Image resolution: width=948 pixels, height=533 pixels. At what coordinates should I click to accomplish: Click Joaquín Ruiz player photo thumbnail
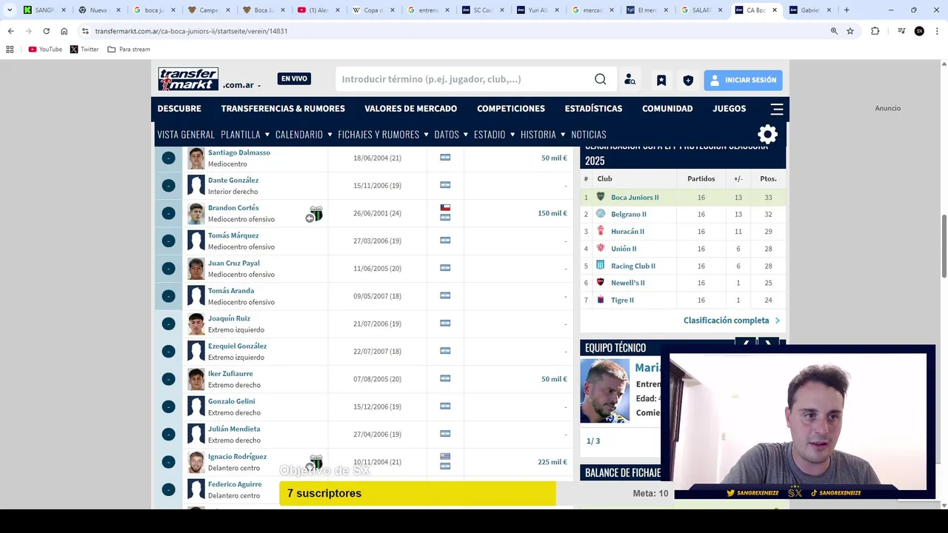(x=196, y=324)
